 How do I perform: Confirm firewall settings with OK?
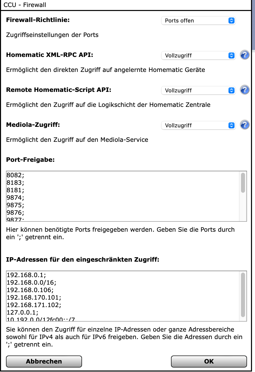pos(209,361)
